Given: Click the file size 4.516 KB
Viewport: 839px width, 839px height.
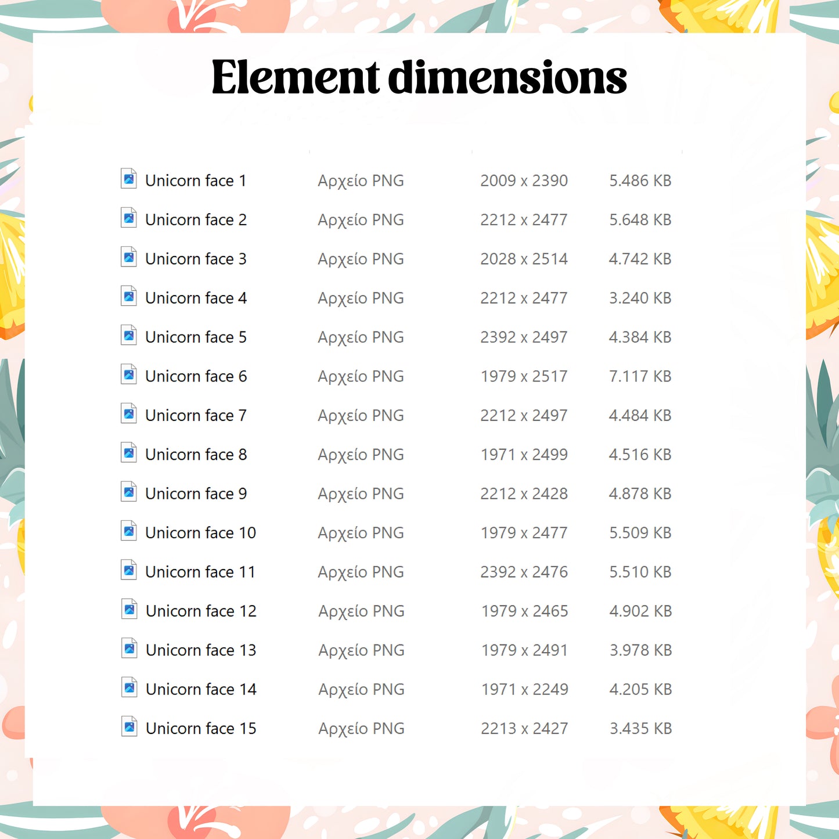Looking at the screenshot, I should [x=640, y=455].
